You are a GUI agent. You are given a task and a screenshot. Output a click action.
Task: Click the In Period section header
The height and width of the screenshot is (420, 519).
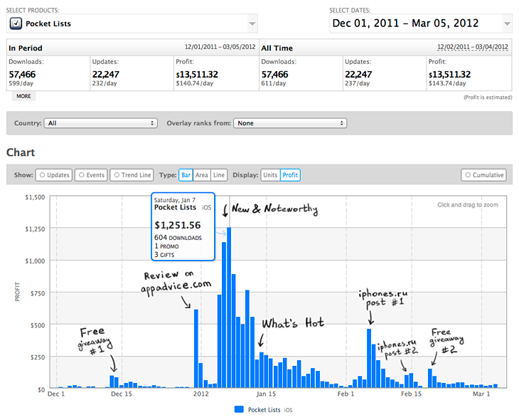(x=26, y=48)
